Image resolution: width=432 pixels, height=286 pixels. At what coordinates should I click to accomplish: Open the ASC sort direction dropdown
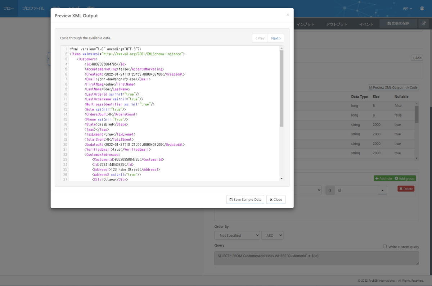pos(272,235)
